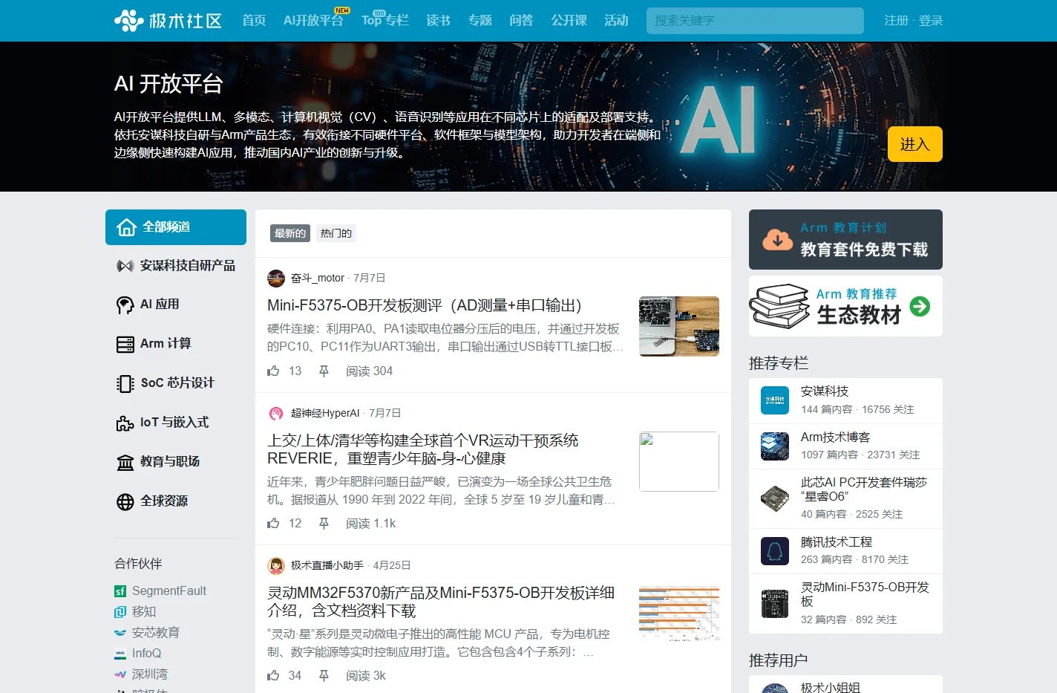
Task: Open the Mini-F5375-OB开发板测评 thumbnail
Action: 679,326
